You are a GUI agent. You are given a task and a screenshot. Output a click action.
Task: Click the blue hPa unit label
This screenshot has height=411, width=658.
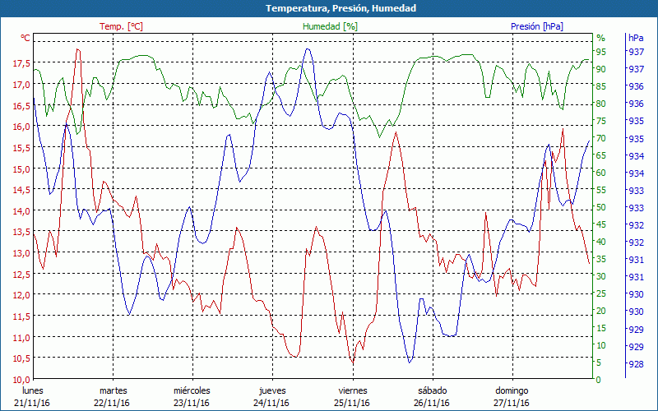pos(636,38)
